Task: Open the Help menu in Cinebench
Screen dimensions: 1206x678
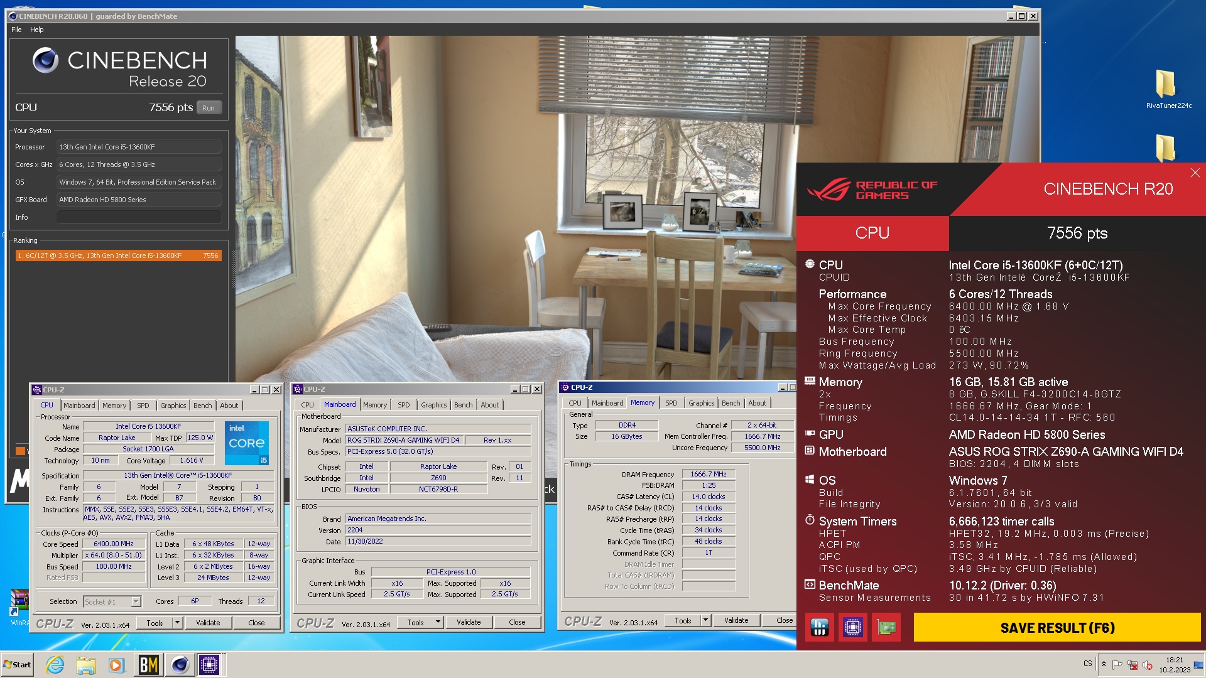Action: click(37, 30)
